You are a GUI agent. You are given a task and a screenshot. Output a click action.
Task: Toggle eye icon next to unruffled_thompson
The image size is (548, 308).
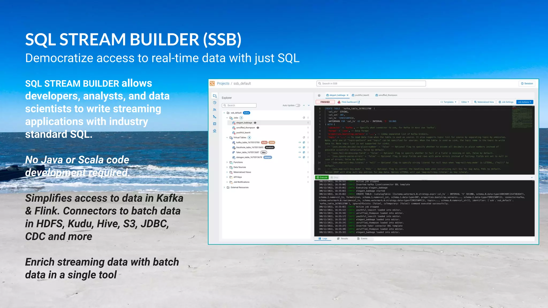258,128
